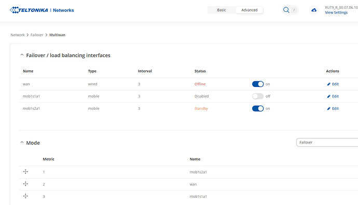Edit the mob1s1a1 interface
This screenshot has height=205, width=358.
333,96
